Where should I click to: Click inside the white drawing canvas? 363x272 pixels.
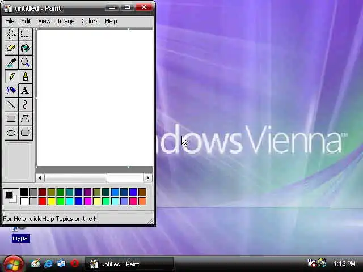click(x=95, y=98)
